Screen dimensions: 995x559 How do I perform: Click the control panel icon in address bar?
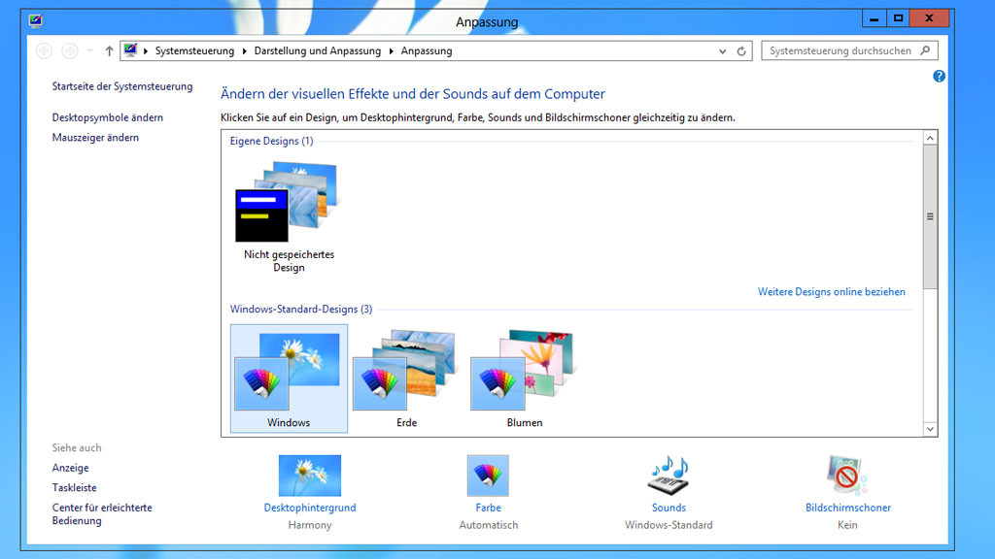pyautogui.click(x=130, y=50)
